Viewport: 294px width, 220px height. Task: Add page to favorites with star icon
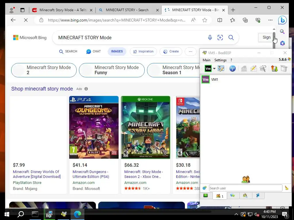pyautogui.click(x=204, y=20)
